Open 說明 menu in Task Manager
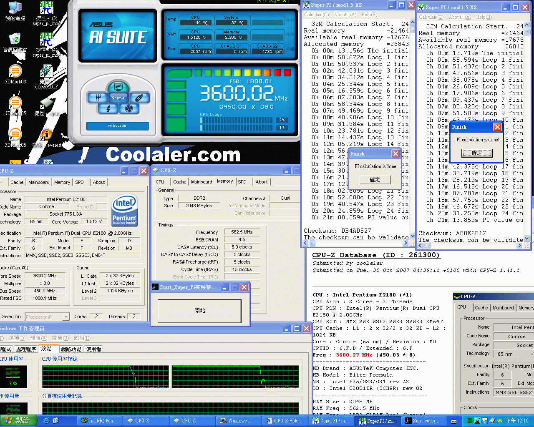This screenshot has height=427, width=534. click(x=82, y=338)
